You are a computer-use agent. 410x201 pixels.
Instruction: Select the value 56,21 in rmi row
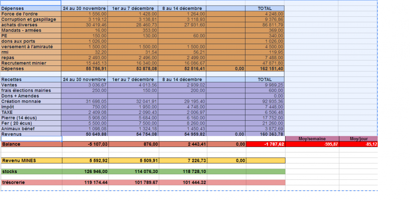pyautogui.click(x=182, y=52)
